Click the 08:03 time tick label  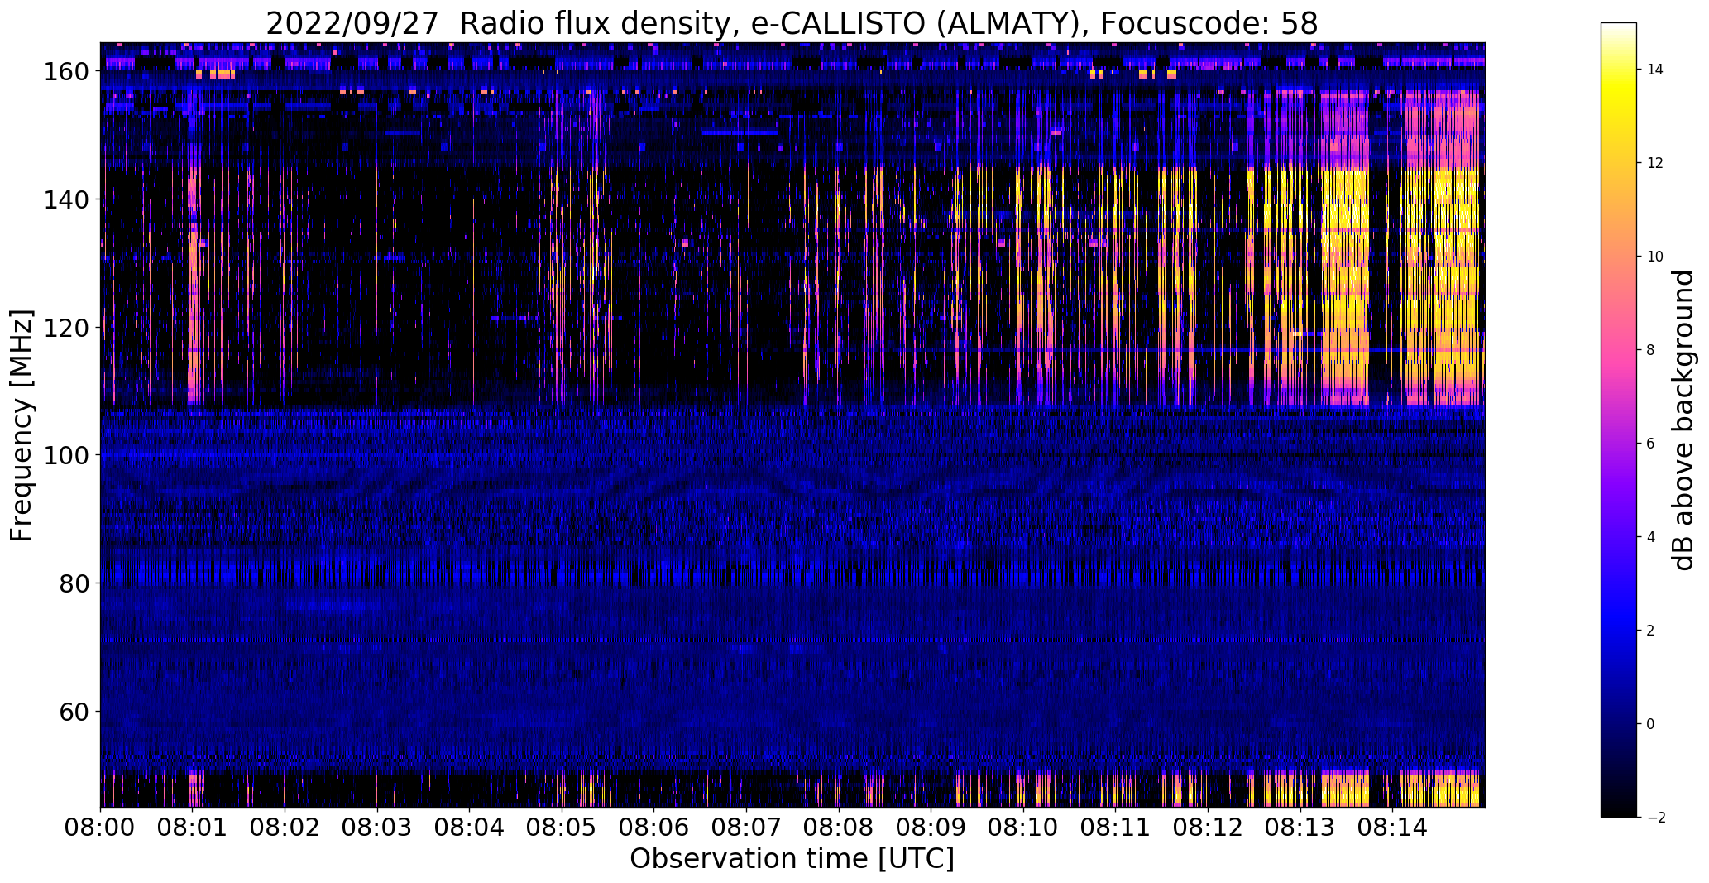click(x=377, y=828)
